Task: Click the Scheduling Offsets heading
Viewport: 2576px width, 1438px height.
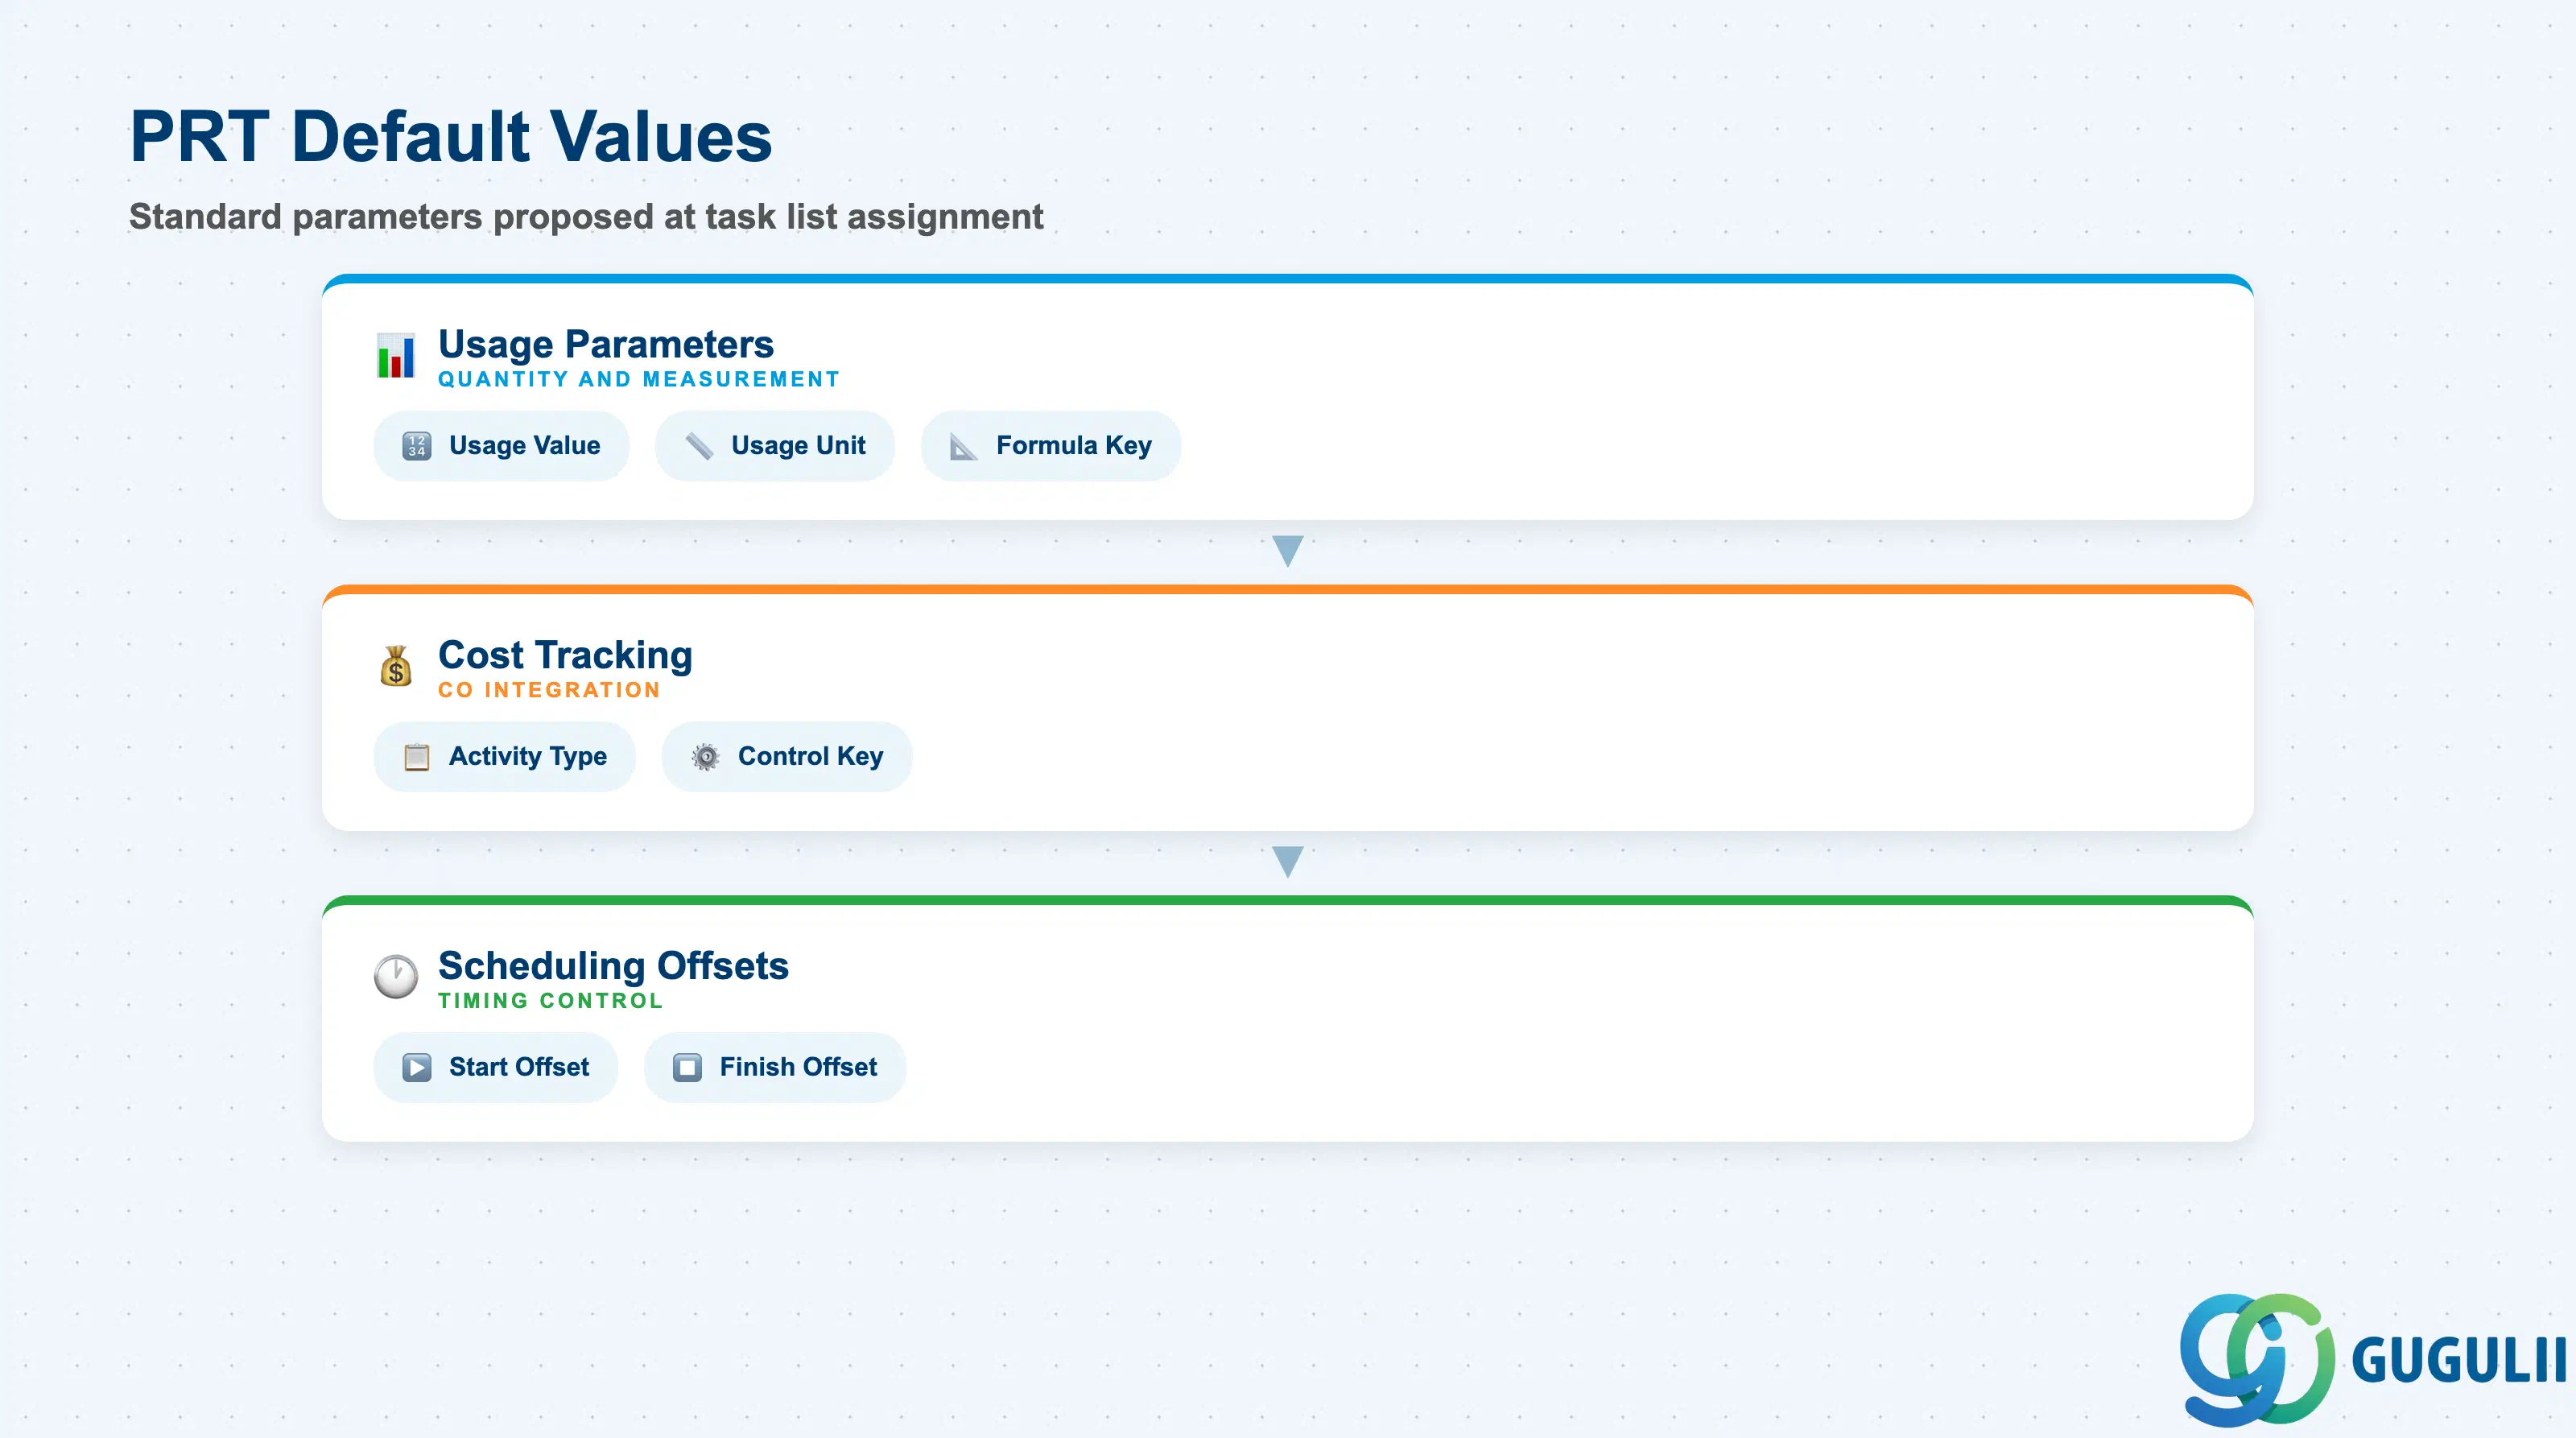Action: [613, 966]
